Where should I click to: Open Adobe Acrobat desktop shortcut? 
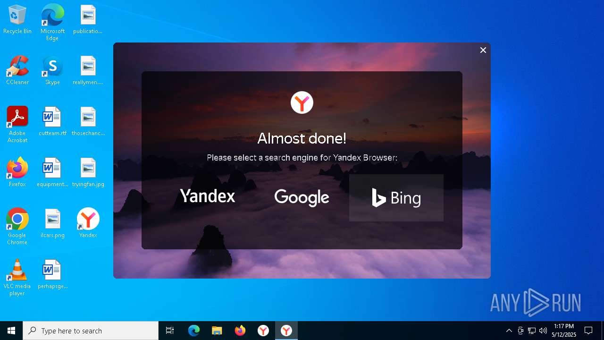coord(17,125)
